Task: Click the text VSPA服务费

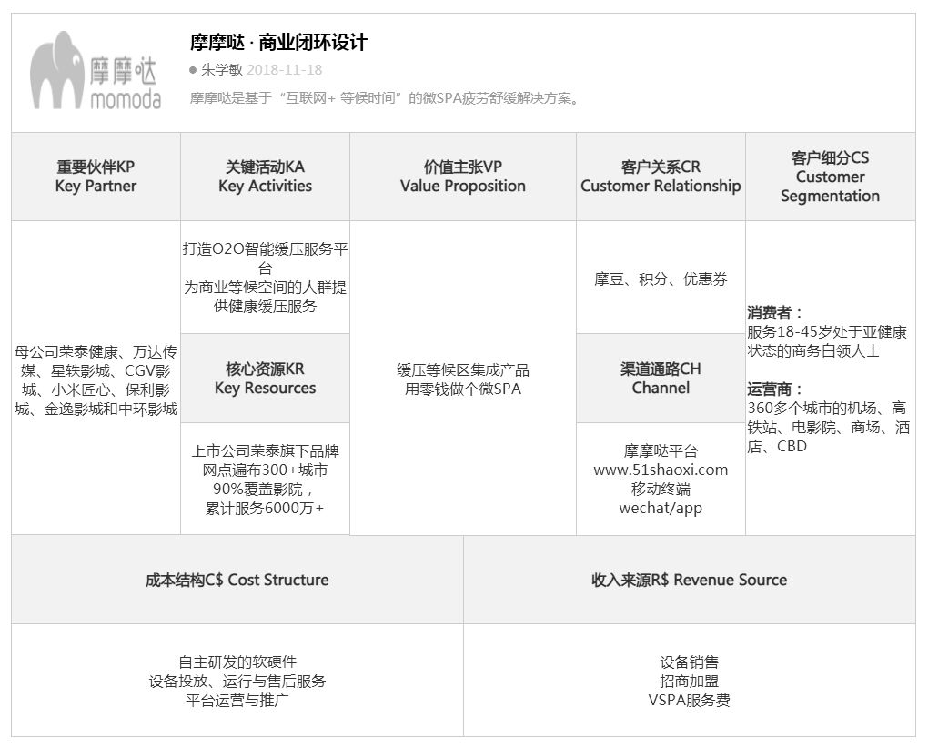Action: point(690,701)
